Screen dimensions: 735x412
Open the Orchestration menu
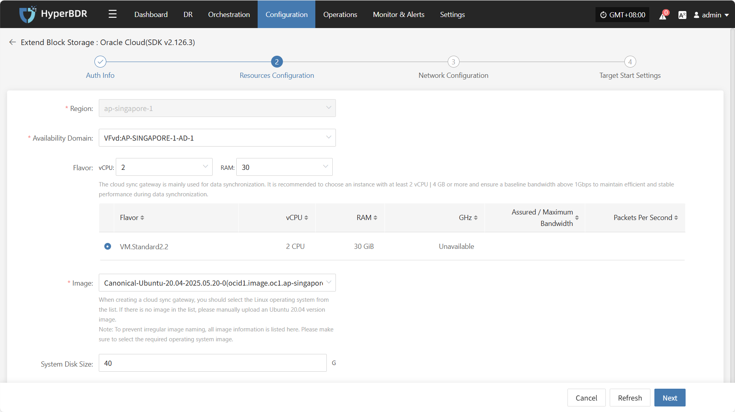[229, 14]
